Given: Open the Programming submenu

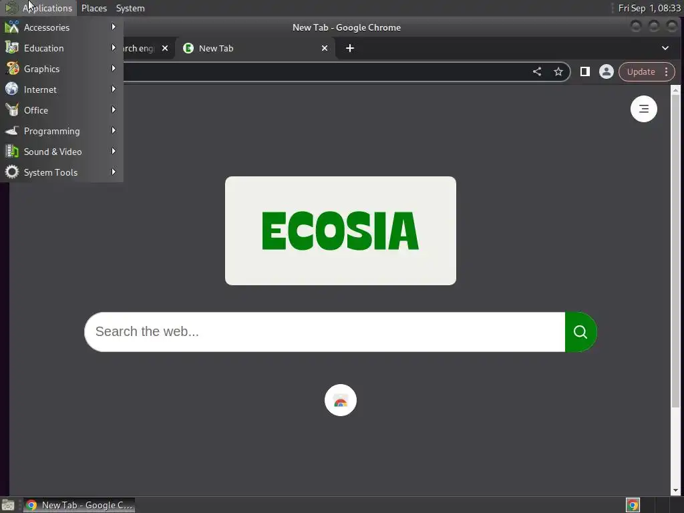Looking at the screenshot, I should click(x=61, y=131).
